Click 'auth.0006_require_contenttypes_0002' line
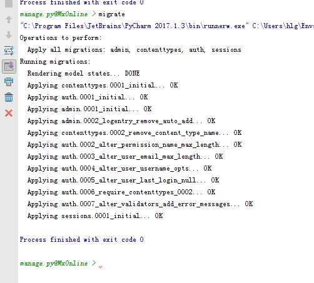 (121, 192)
